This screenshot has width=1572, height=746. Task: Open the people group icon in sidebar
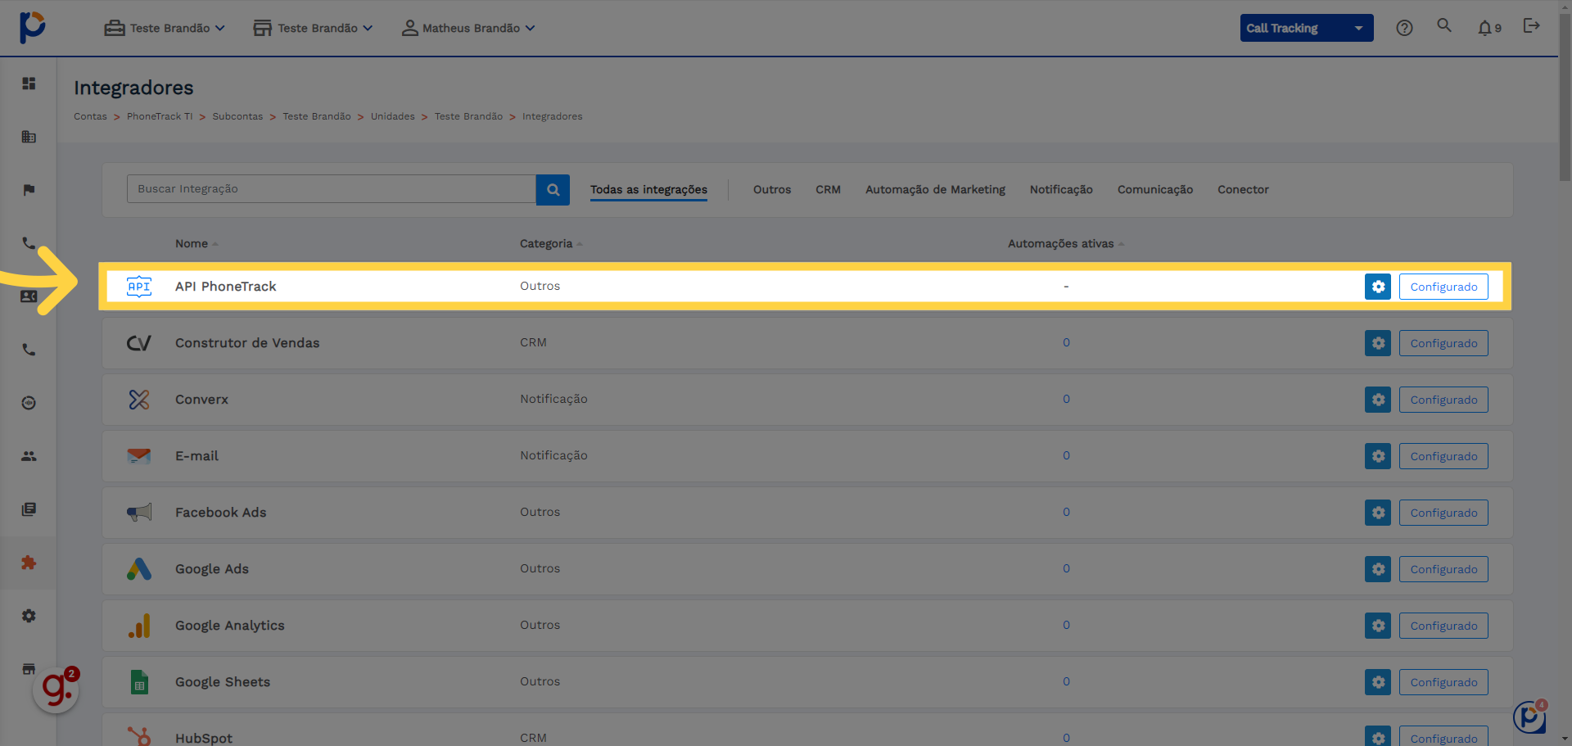tap(29, 456)
